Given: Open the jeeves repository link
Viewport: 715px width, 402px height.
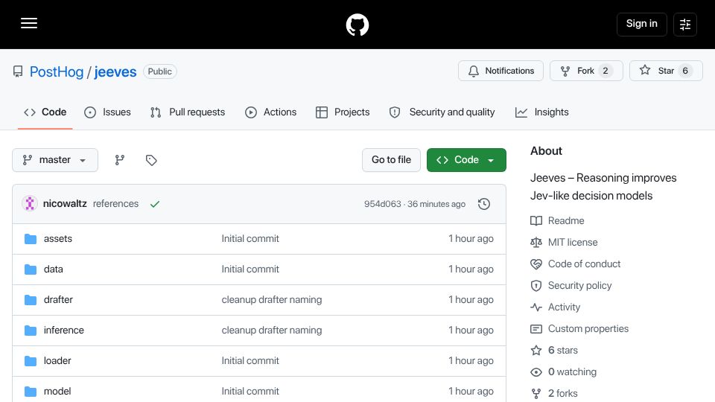Looking at the screenshot, I should pos(115,72).
